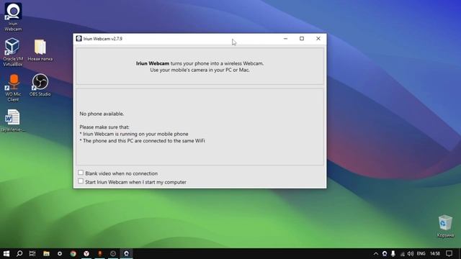Viewport: 461px width, 259px height.
Task: Click the microphone tray icon
Action: [393, 254]
